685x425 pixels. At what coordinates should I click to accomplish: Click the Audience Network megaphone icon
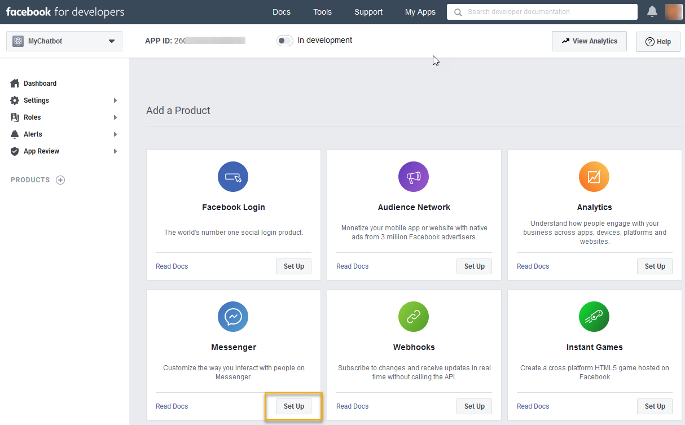[414, 176]
